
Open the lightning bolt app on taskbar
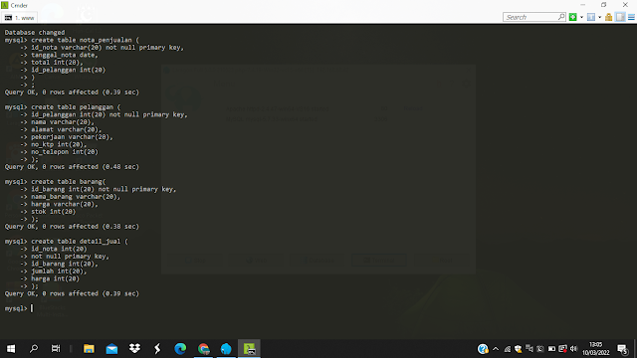(x=157, y=349)
